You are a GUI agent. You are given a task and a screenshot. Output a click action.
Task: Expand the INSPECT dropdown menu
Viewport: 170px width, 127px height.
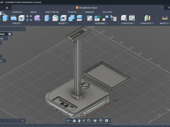coord(165,23)
